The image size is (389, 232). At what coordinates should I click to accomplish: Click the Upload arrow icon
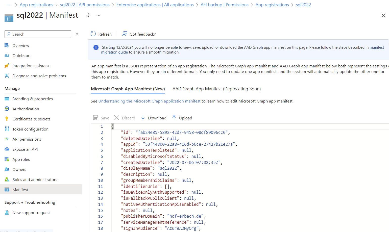(x=174, y=118)
